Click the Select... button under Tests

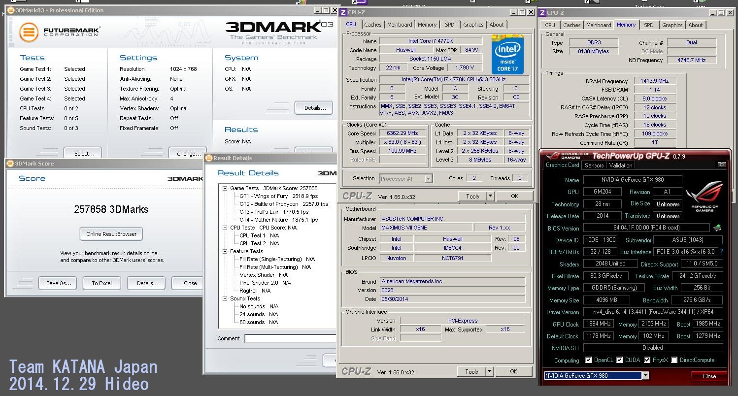82,153
